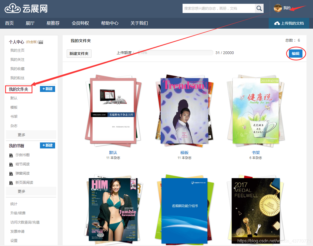Click the 默认 folder name link

coord(113,153)
